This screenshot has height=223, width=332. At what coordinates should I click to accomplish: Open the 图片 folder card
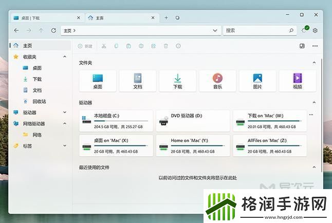click(257, 81)
